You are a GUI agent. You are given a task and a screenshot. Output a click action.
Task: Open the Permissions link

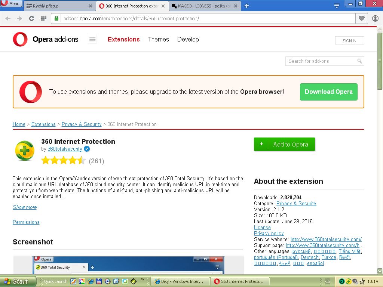point(26,222)
